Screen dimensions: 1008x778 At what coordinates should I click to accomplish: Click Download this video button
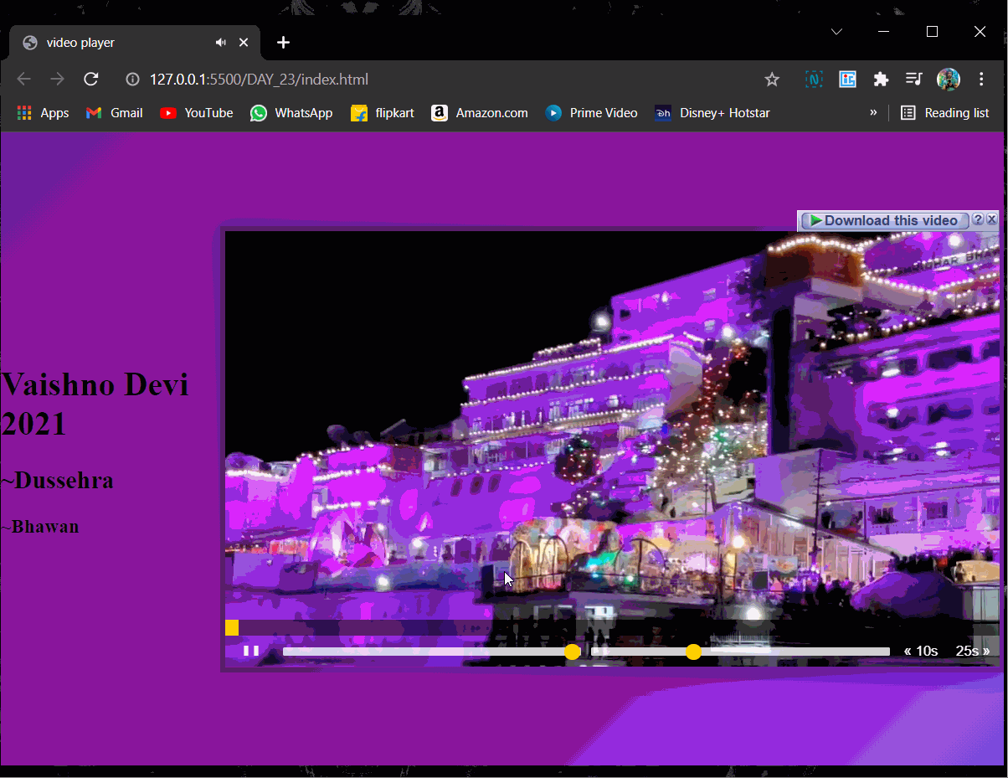tap(884, 220)
